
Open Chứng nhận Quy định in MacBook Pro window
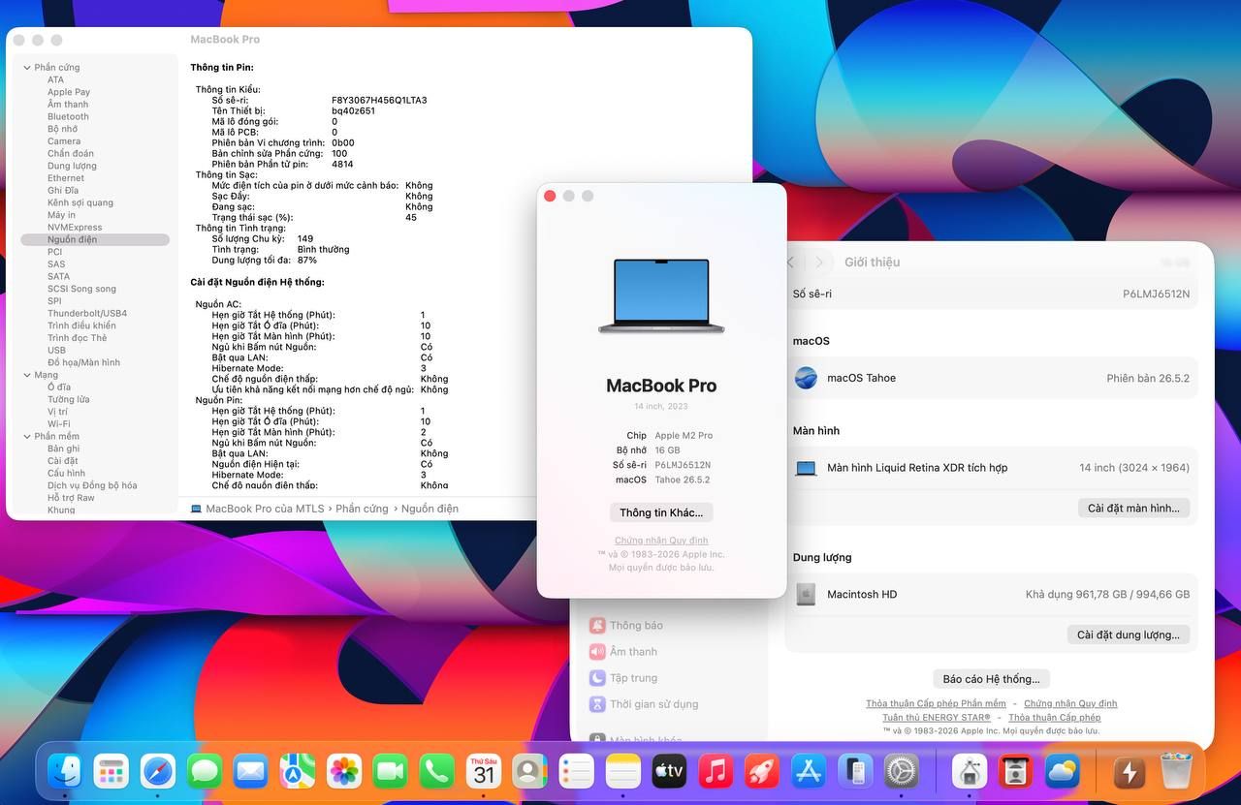click(661, 541)
